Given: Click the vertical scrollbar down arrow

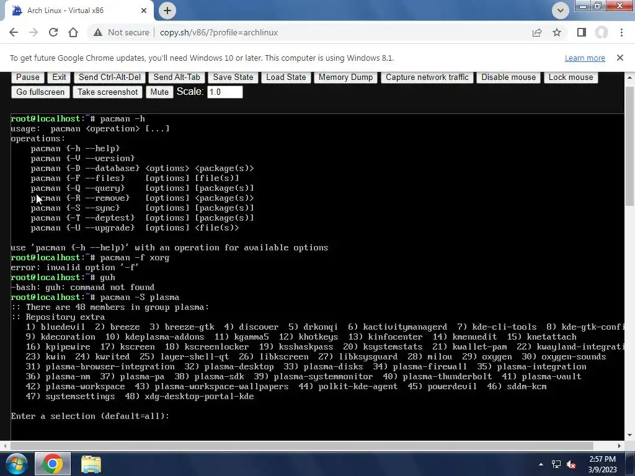Looking at the screenshot, I should 630,435.
